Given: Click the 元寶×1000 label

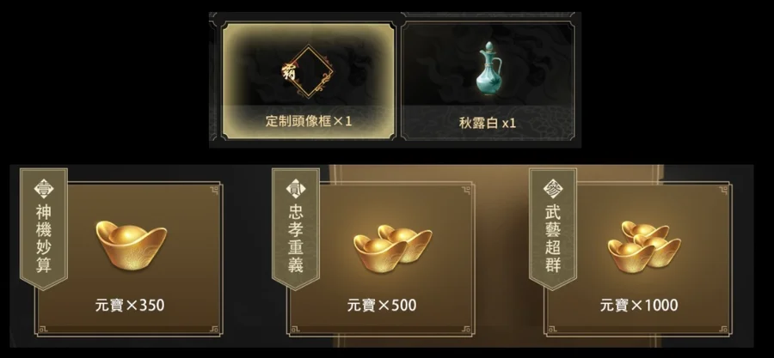Looking at the screenshot, I should tap(639, 306).
